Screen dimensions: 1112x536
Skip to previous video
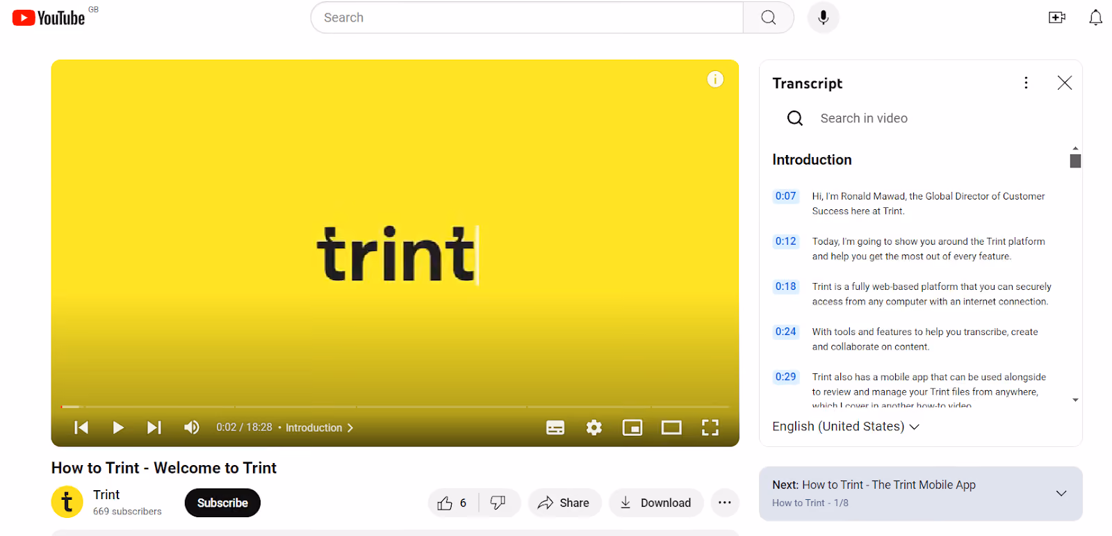[81, 428]
